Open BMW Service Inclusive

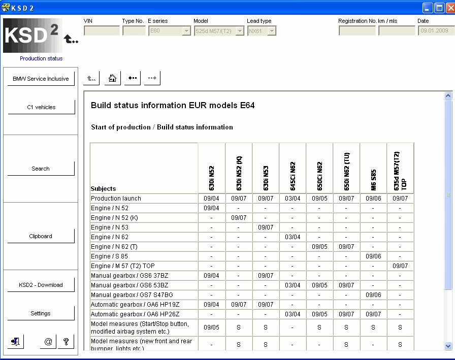tap(41, 79)
